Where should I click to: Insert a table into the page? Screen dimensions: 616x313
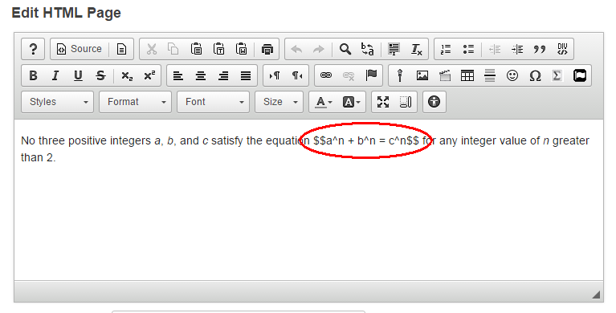(x=467, y=75)
